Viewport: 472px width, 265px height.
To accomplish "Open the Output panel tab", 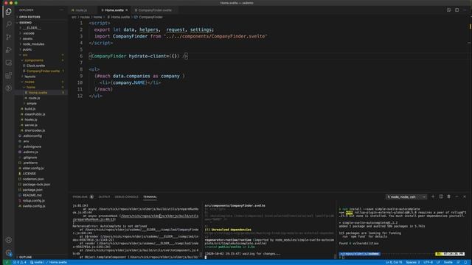I will (x=104, y=197).
